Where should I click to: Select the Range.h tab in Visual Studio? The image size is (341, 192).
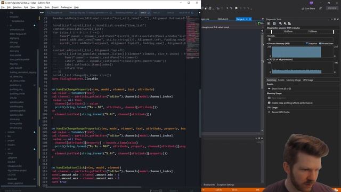pyautogui.click(x=240, y=19)
